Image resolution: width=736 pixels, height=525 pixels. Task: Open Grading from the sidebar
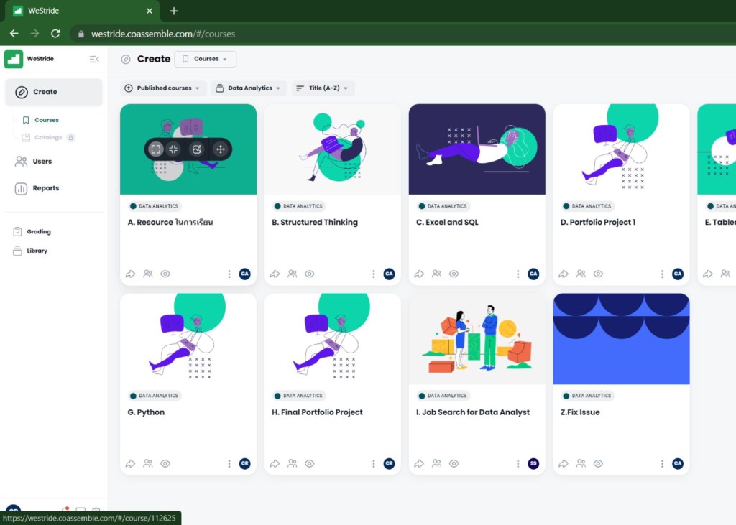(x=39, y=232)
